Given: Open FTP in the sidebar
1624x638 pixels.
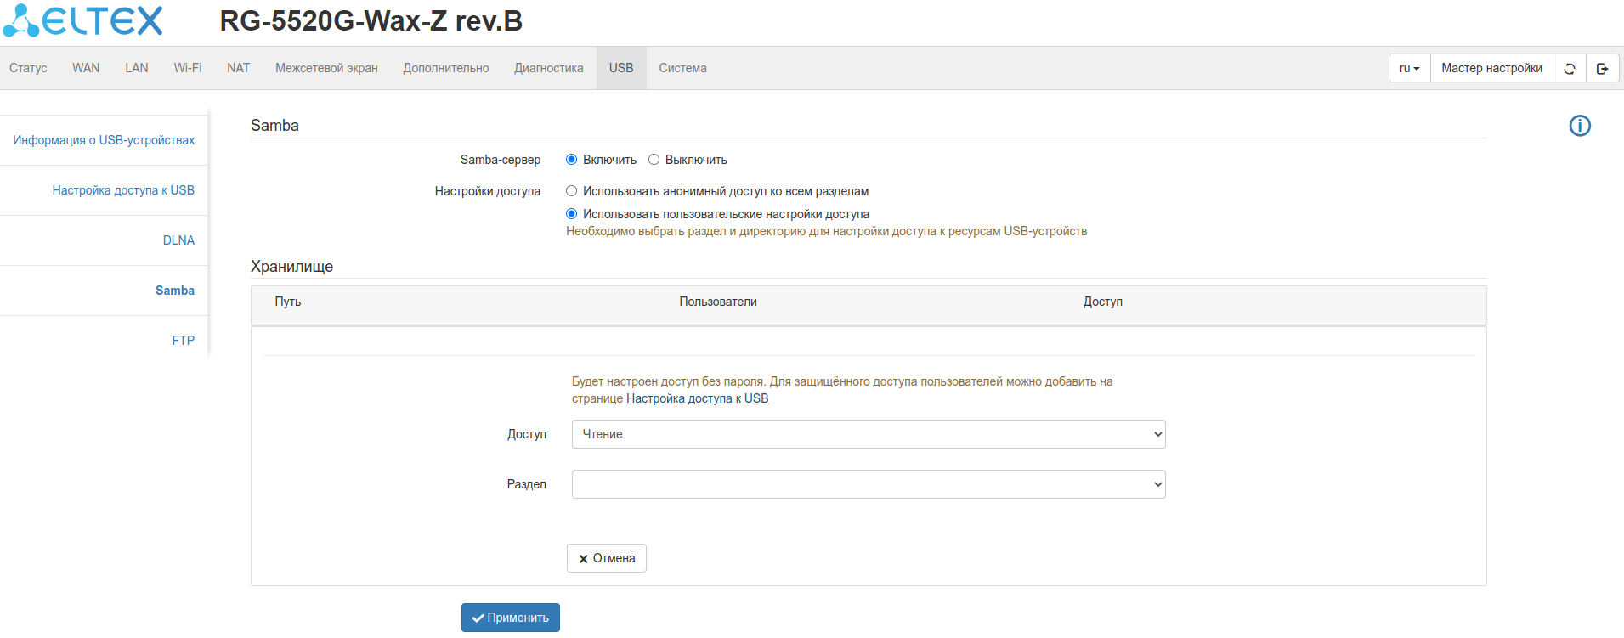Looking at the screenshot, I should coord(183,341).
